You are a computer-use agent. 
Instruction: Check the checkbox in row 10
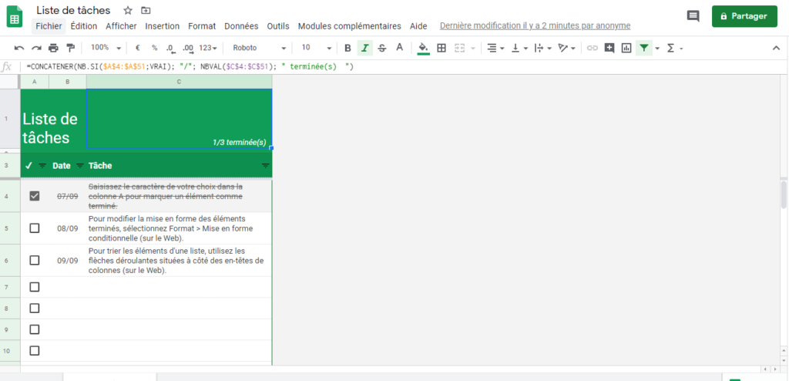[x=34, y=350]
